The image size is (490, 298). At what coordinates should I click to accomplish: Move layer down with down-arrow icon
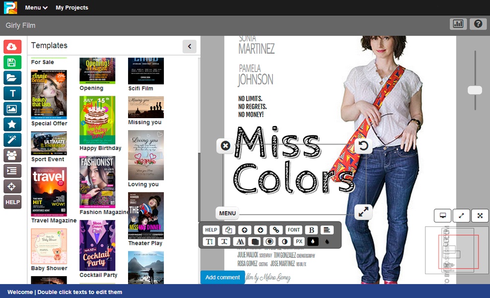[260, 230]
